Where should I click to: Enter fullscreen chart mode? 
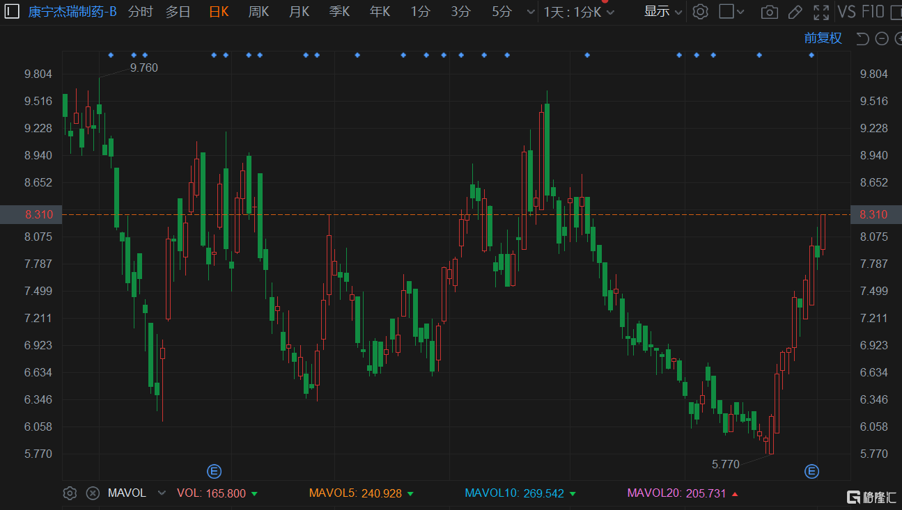(x=822, y=12)
